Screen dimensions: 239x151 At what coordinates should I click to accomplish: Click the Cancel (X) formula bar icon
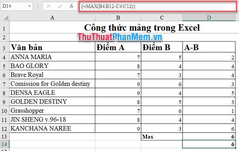coord(48,6)
